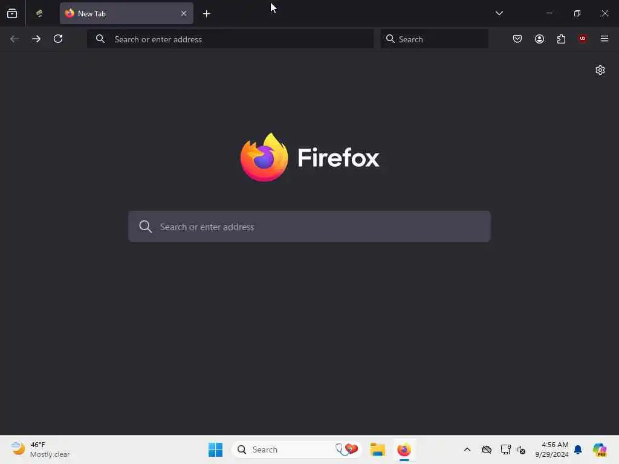Click the magnifier in the toolbar Search box
619x464 pixels.
390,39
